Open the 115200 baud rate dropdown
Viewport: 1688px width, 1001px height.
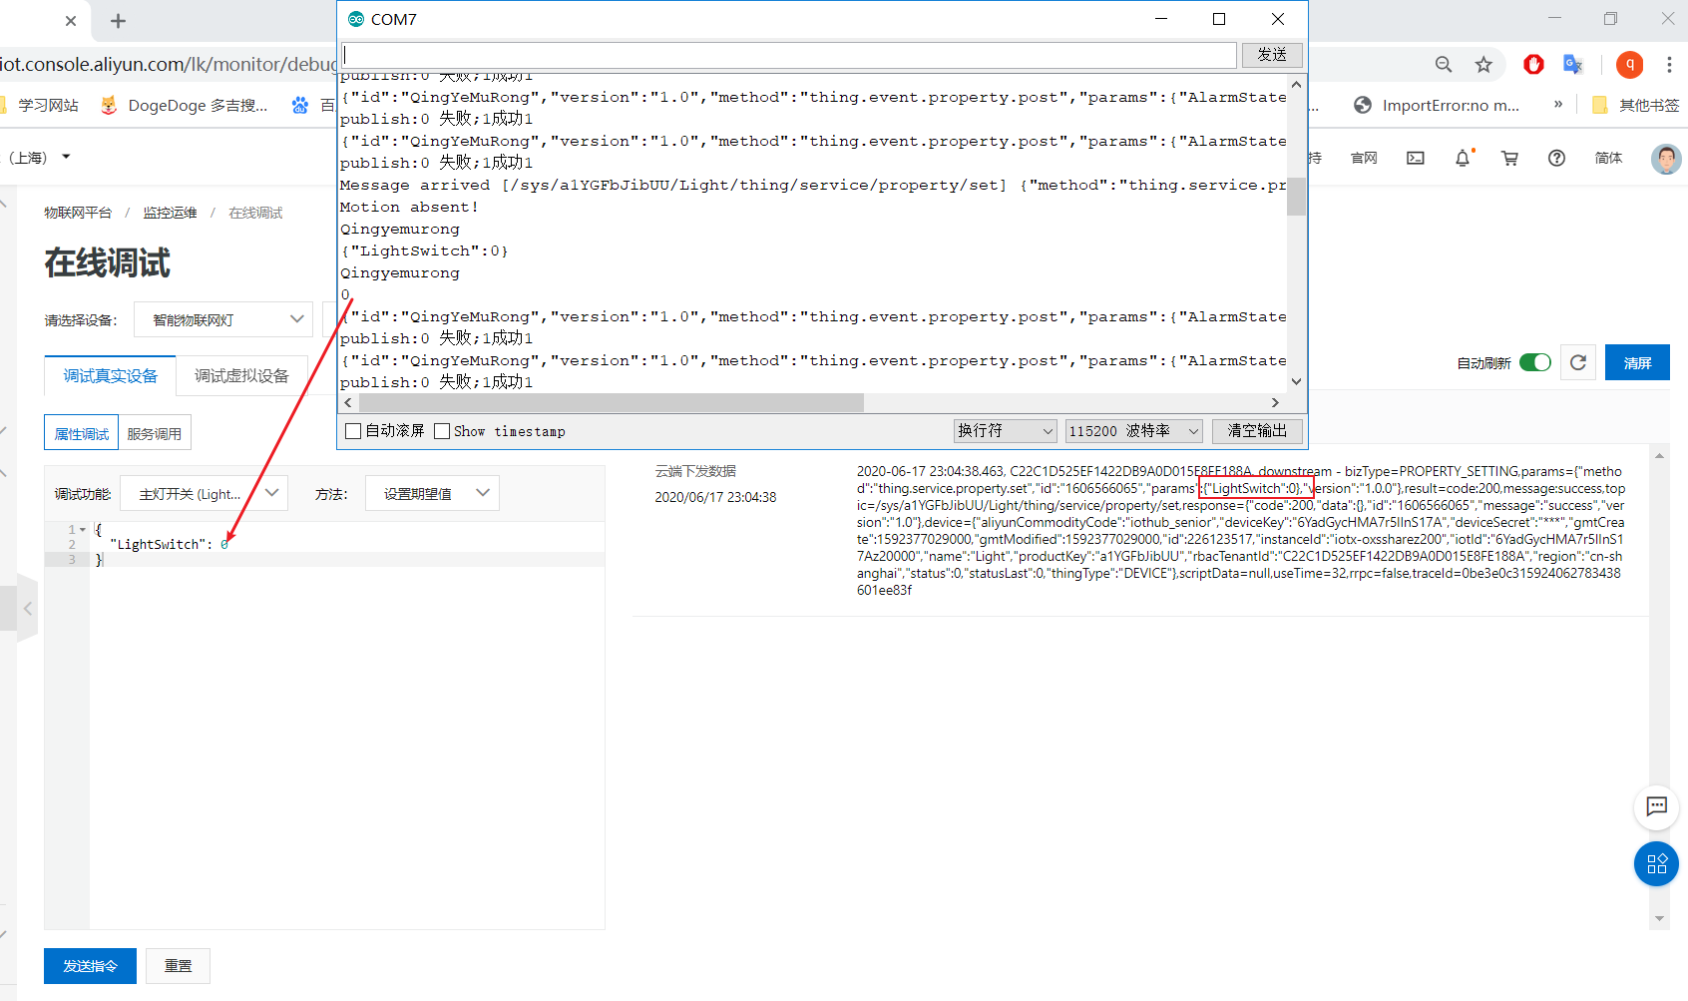[1134, 431]
